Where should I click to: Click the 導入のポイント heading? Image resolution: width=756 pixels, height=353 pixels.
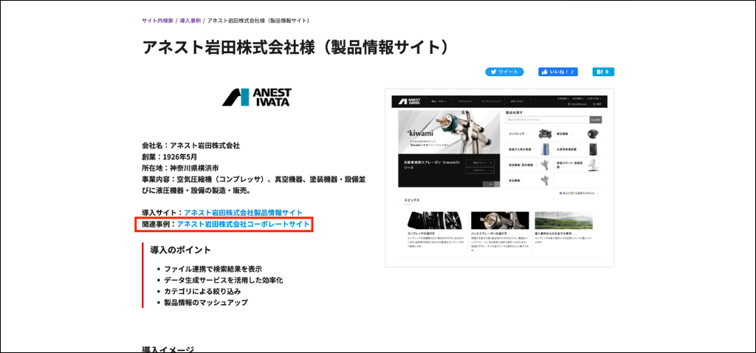[181, 250]
